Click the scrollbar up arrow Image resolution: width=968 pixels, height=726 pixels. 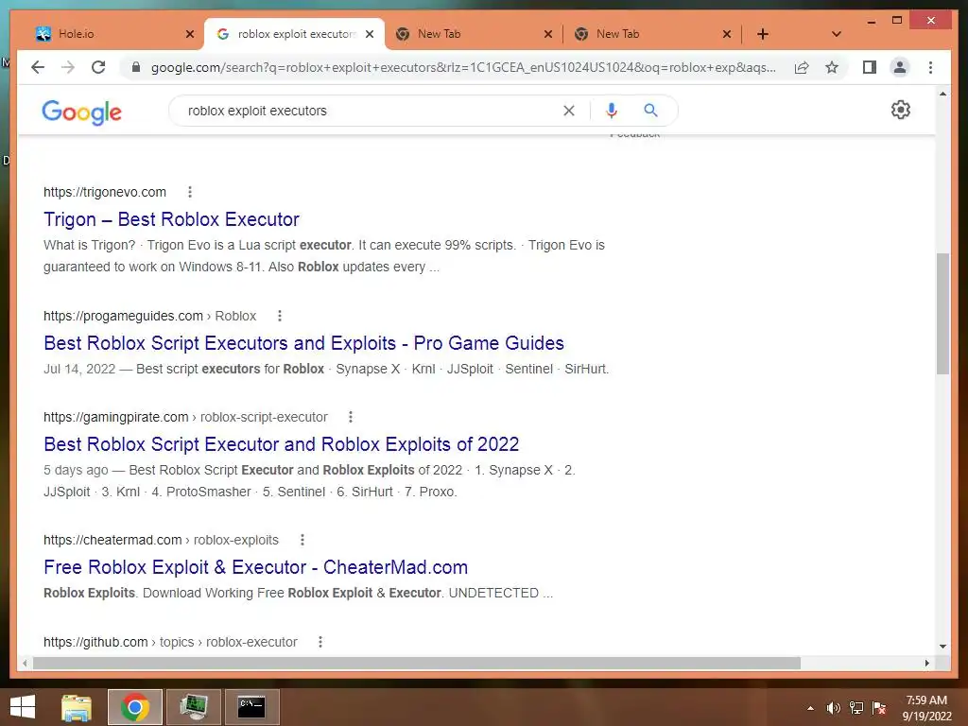pyautogui.click(x=942, y=94)
